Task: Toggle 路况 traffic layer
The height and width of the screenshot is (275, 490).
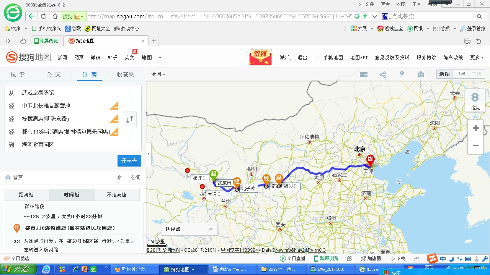Action: [x=475, y=101]
